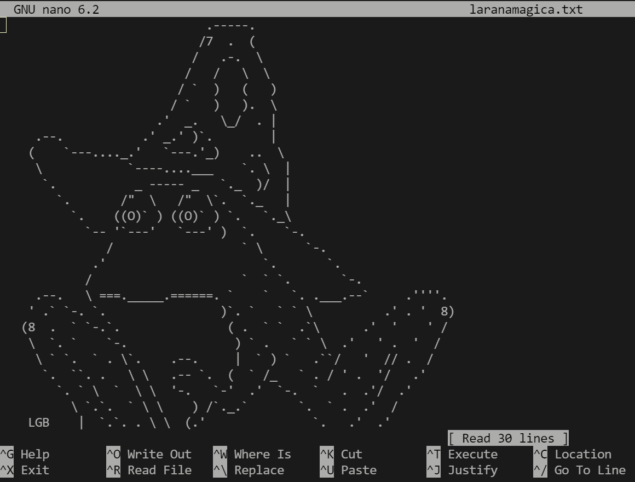635x482 pixels.
Task: Click the laranamagica.txt filename in title bar
Action: tap(526, 9)
